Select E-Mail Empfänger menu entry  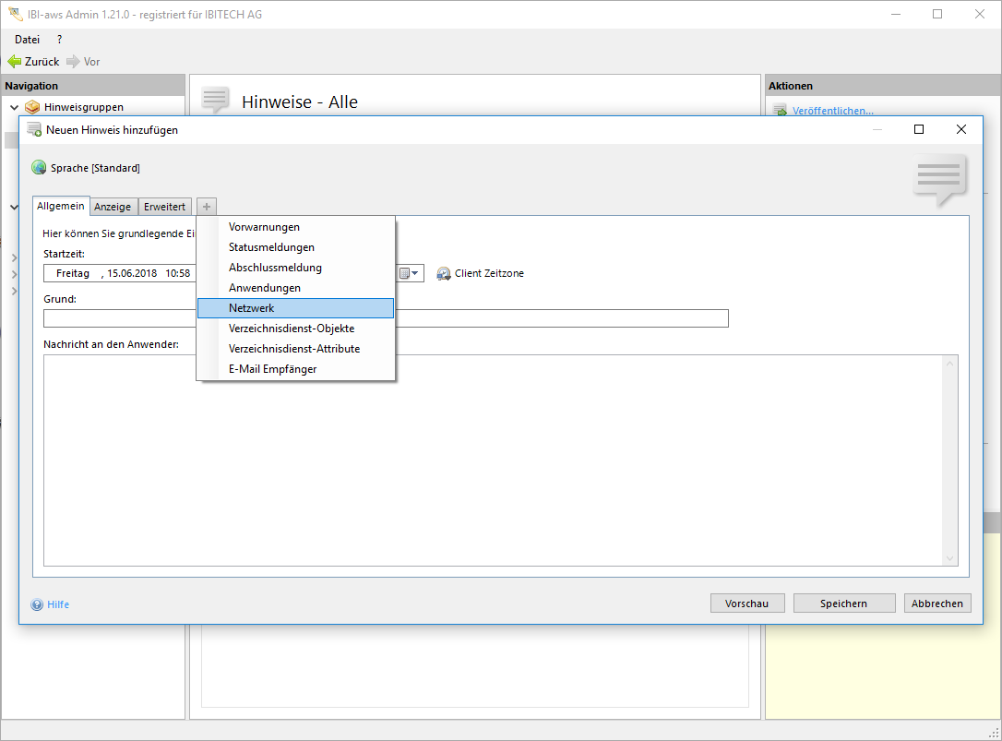tap(272, 369)
